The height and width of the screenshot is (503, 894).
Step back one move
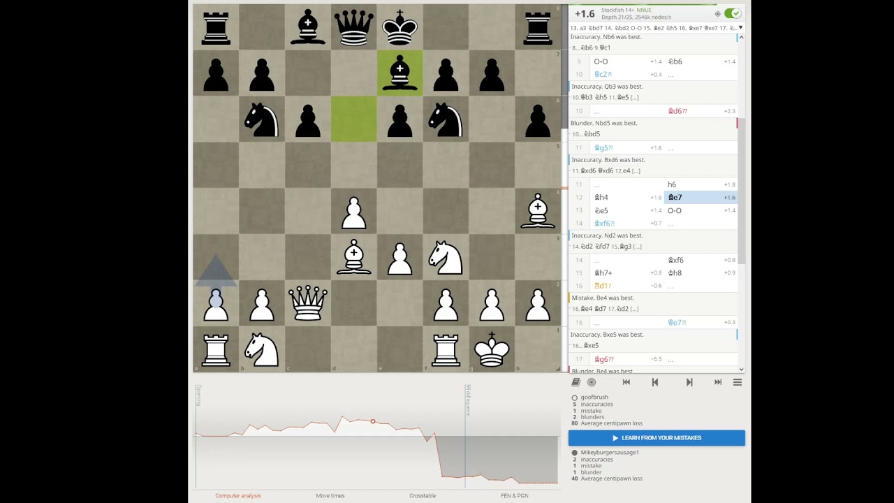655,382
